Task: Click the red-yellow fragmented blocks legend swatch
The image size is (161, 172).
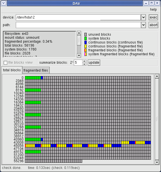Action: click(x=86, y=50)
